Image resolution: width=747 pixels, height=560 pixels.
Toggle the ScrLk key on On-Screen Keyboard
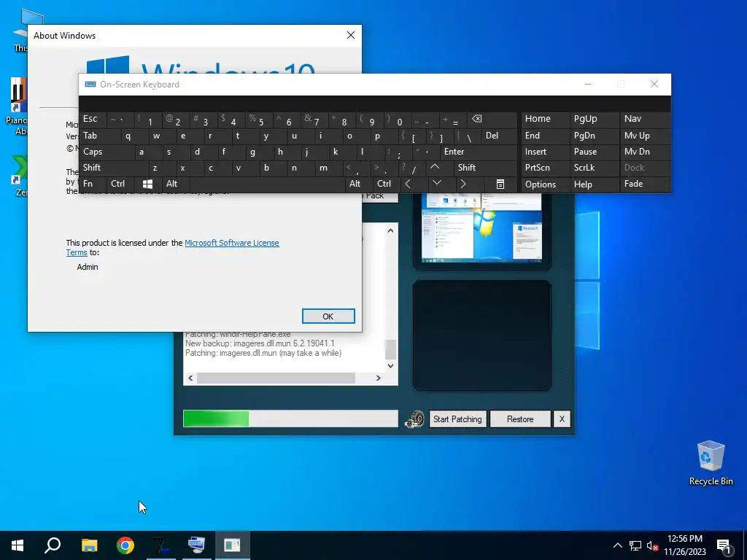coord(594,168)
